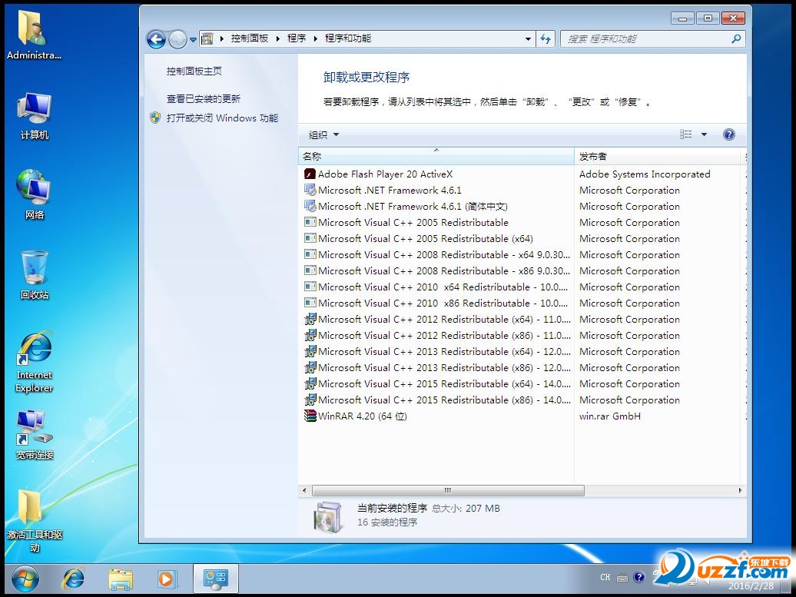Select Visual C++ 2010 x86 Redistributable icon
This screenshot has height=597, width=796.
[310, 303]
